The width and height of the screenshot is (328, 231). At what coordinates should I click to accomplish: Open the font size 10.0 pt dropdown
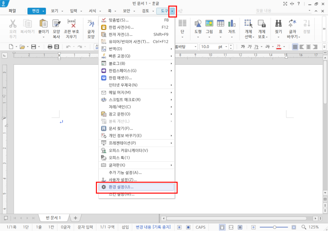[x=226, y=47]
